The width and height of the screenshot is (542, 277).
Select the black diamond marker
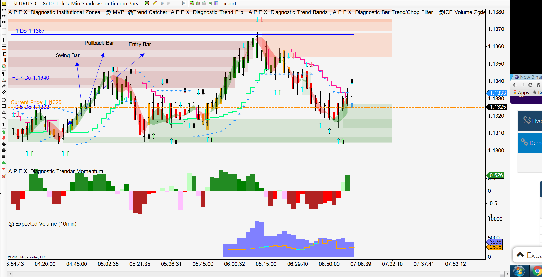pyautogui.click(x=4, y=144)
